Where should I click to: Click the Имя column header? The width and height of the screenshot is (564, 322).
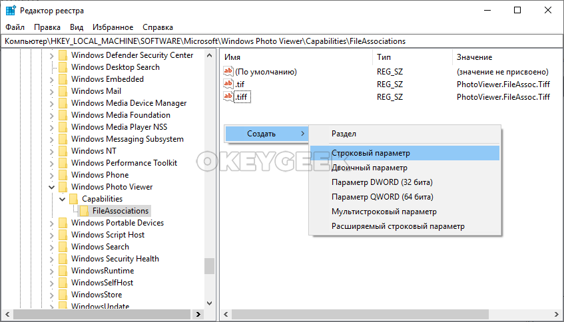pyautogui.click(x=232, y=57)
